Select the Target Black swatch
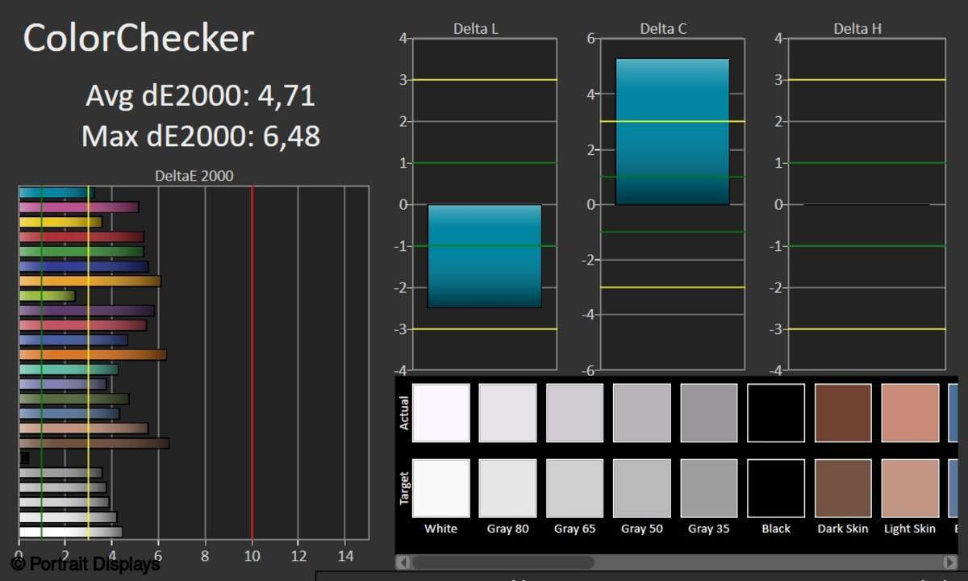The width and height of the screenshot is (968, 581). [776, 488]
